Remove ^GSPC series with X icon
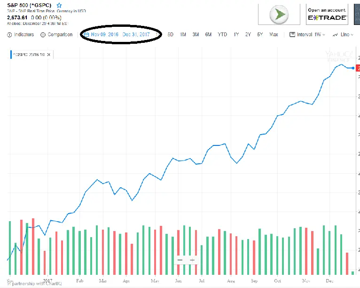 point(49,55)
